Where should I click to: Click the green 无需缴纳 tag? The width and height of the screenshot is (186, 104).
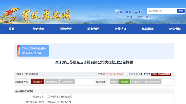point(125,82)
